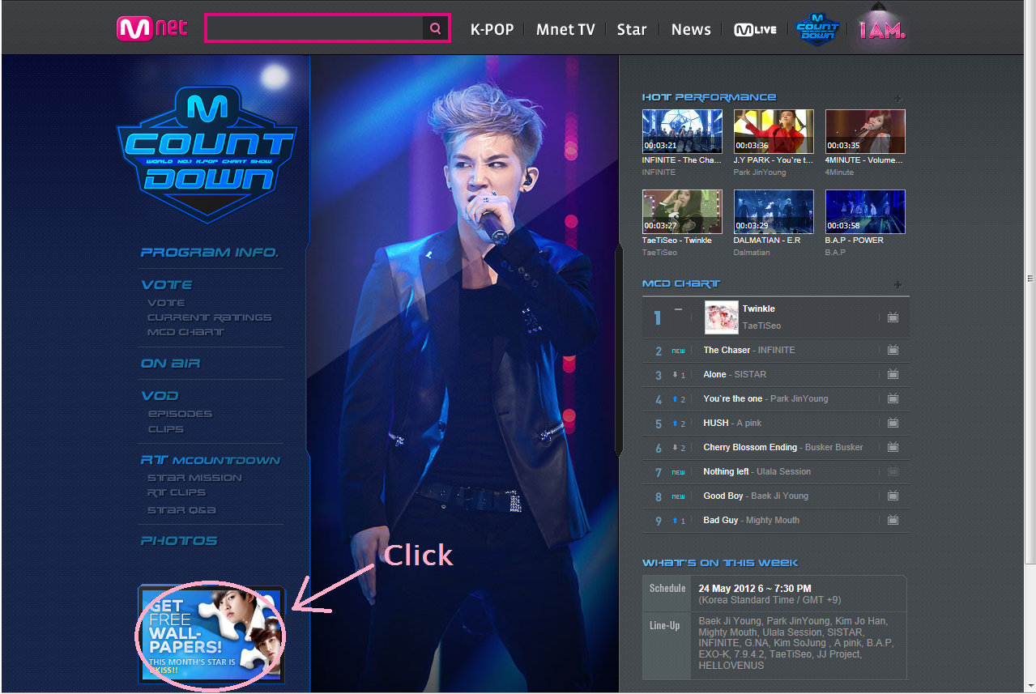
Task: Open chart entry Bad Guy - Mighty Mouth
Action: pos(752,520)
